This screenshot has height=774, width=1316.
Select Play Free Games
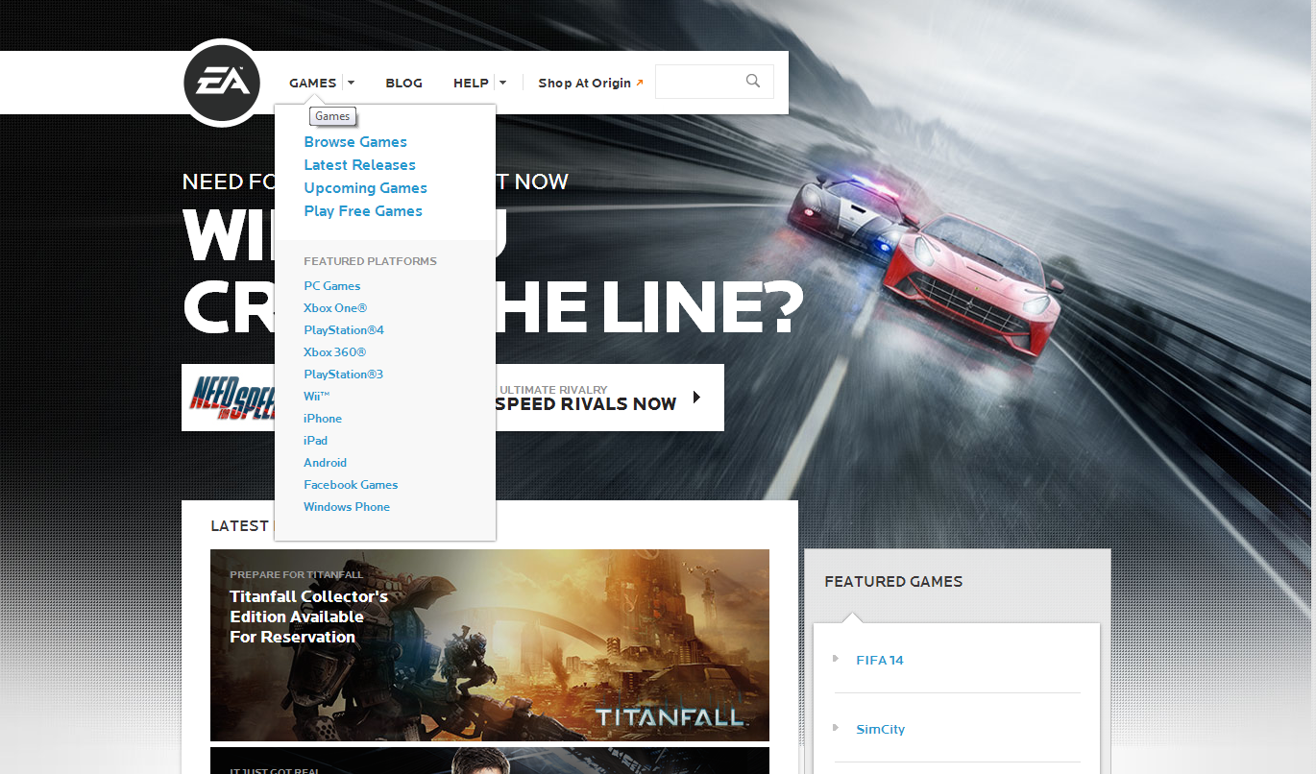click(363, 211)
